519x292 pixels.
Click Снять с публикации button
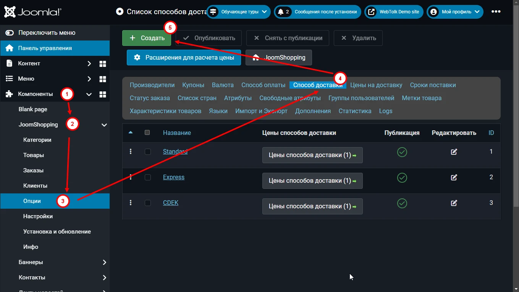(288, 38)
